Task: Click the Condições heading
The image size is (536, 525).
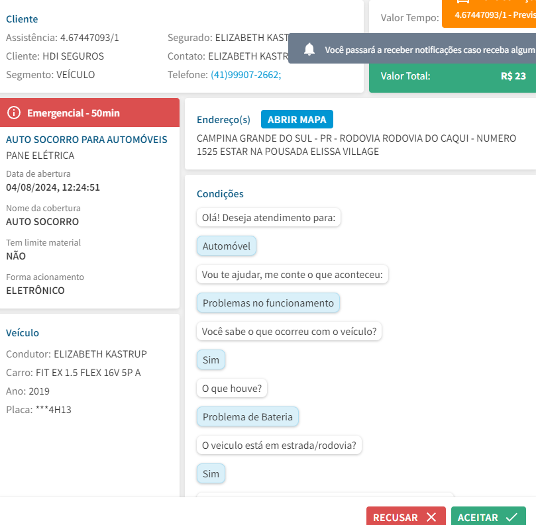Action: 220,194
